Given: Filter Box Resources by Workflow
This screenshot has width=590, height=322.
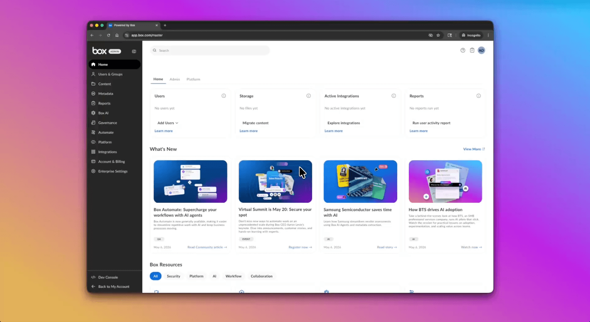Looking at the screenshot, I should pos(234,276).
